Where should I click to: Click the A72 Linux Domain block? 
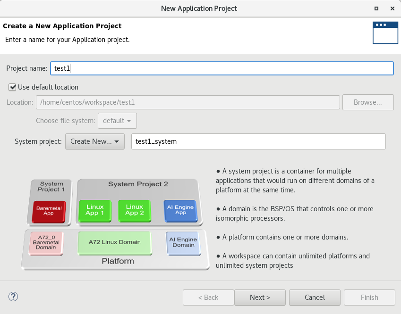coord(114,242)
